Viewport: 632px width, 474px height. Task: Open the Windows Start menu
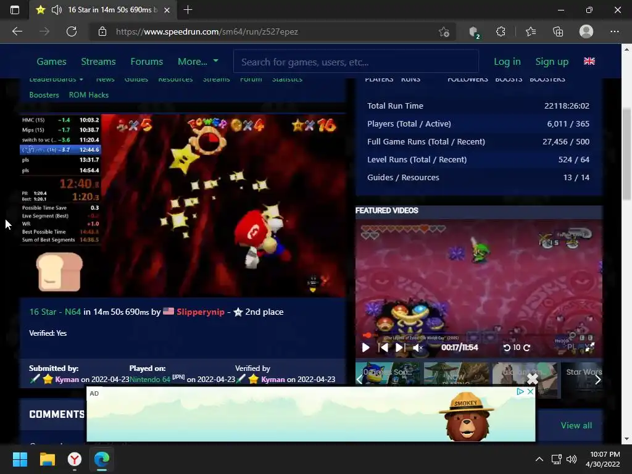[20, 459]
